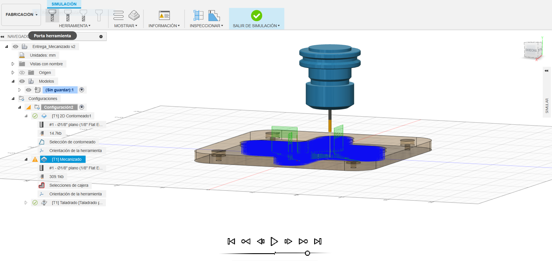Toggle visibility of Entrega_Mecanizado v2
This screenshot has height=261, width=552.
pyautogui.click(x=16, y=47)
